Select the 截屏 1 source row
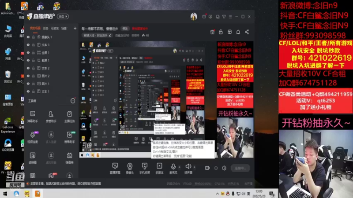353x198 pixels. 52,60
